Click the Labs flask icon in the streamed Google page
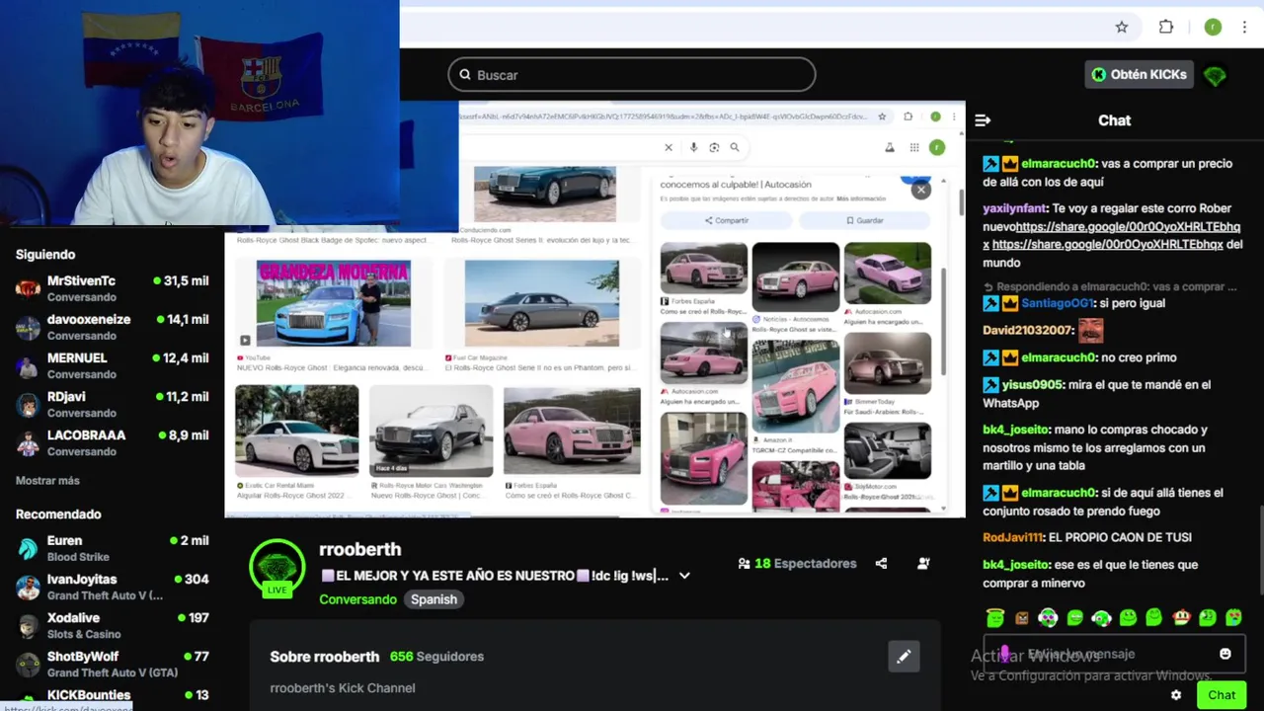The width and height of the screenshot is (1264, 711). pyautogui.click(x=890, y=147)
